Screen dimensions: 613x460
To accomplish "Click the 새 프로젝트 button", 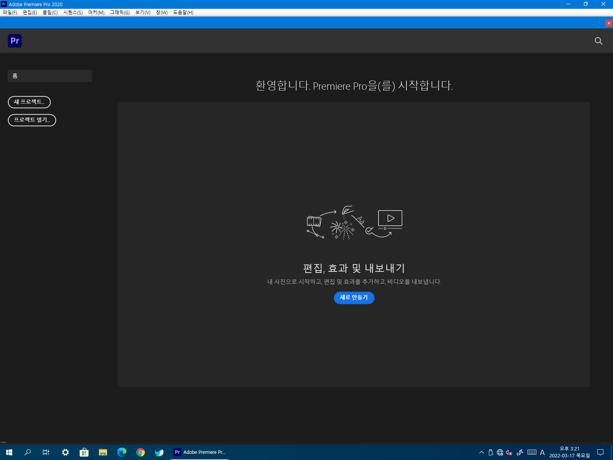I will pos(30,102).
